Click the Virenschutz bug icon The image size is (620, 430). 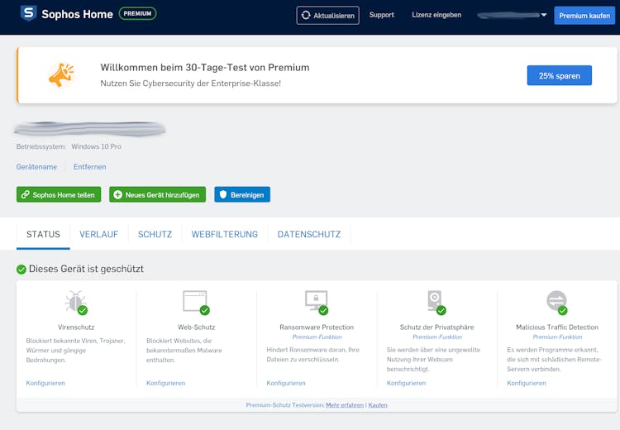[75, 301]
